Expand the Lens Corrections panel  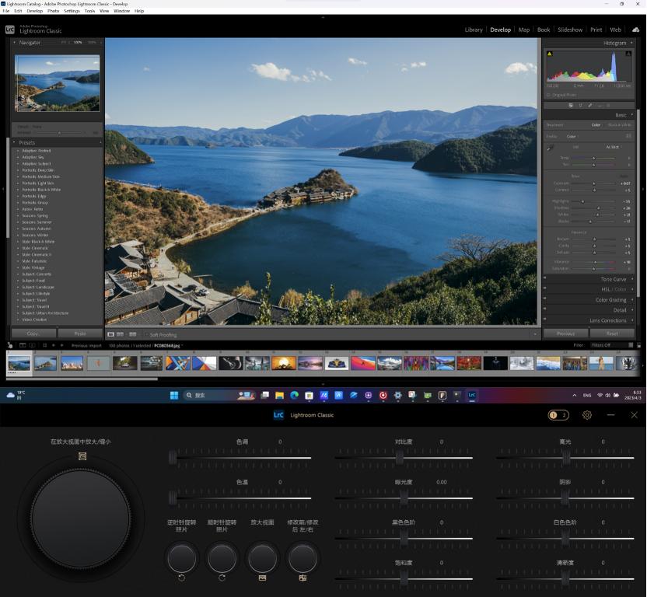607,320
